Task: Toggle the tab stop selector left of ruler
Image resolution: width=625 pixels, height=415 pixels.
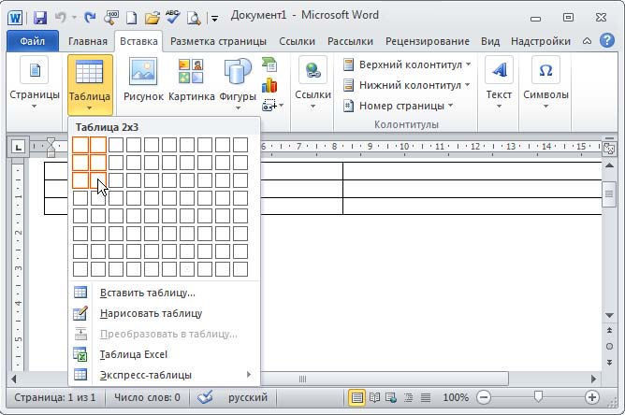Action: coord(18,147)
